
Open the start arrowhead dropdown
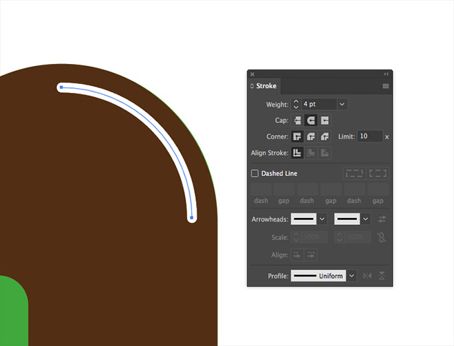[x=322, y=219]
